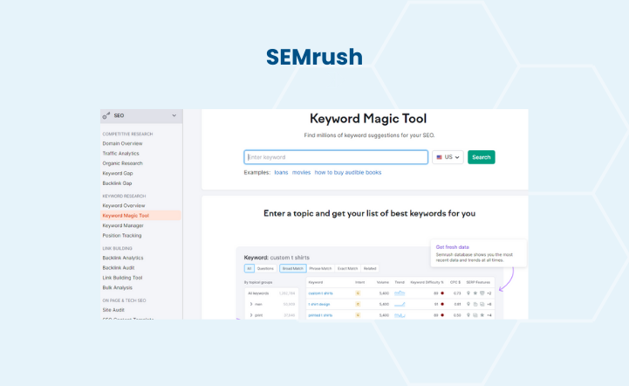
Task: Open Keyword Manager in sidebar
Action: pos(123,225)
